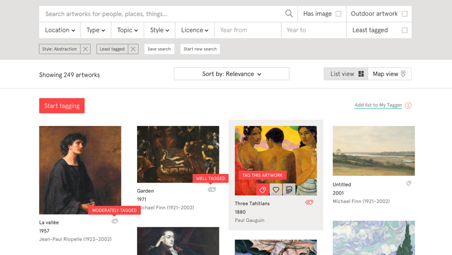Open the Type dropdown
This screenshot has height=255, width=452.
[x=96, y=31]
